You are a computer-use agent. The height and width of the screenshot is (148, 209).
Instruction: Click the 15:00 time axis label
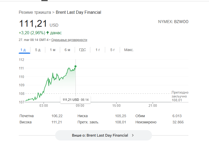[116, 106]
